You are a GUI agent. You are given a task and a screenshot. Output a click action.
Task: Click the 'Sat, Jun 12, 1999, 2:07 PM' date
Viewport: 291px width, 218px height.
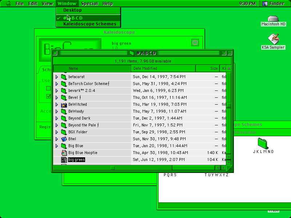coord(159,160)
